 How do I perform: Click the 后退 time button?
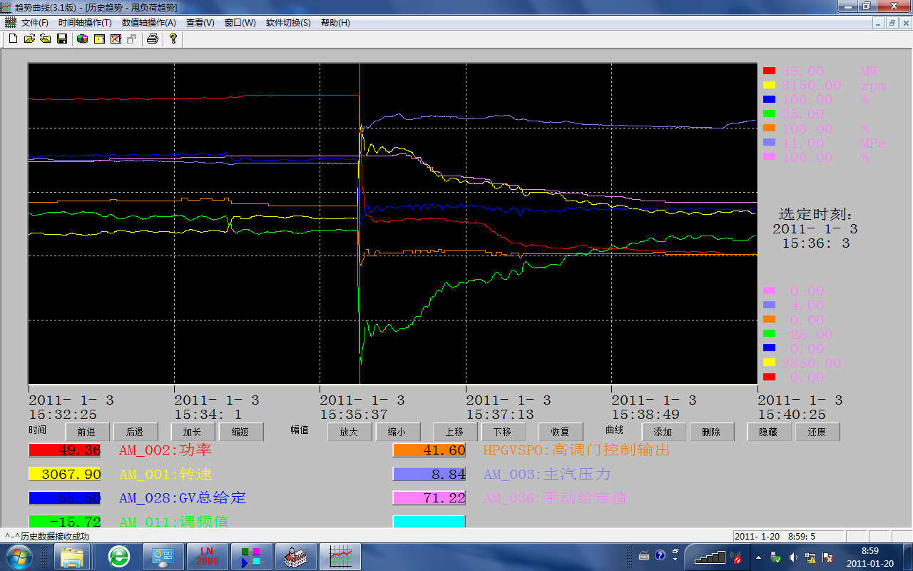(x=135, y=432)
